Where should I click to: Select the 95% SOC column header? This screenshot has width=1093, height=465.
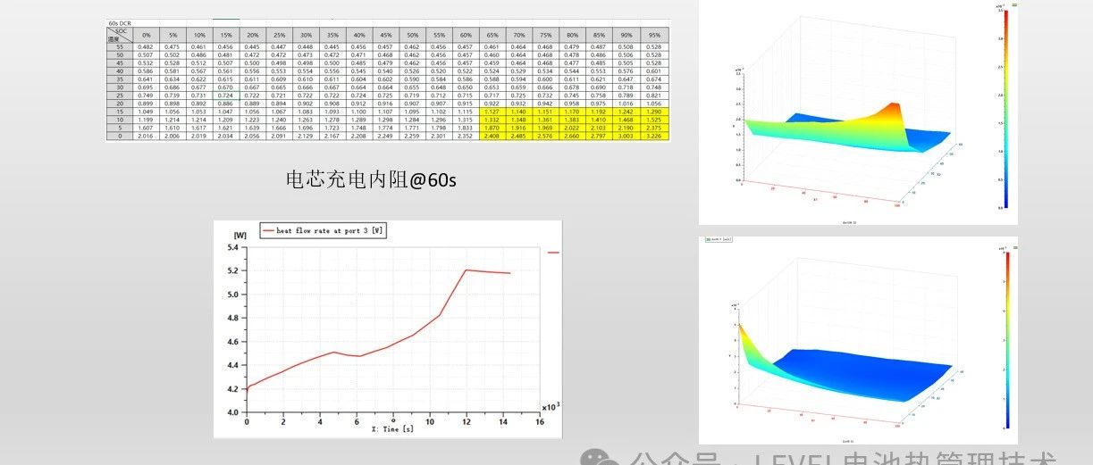tap(653, 34)
